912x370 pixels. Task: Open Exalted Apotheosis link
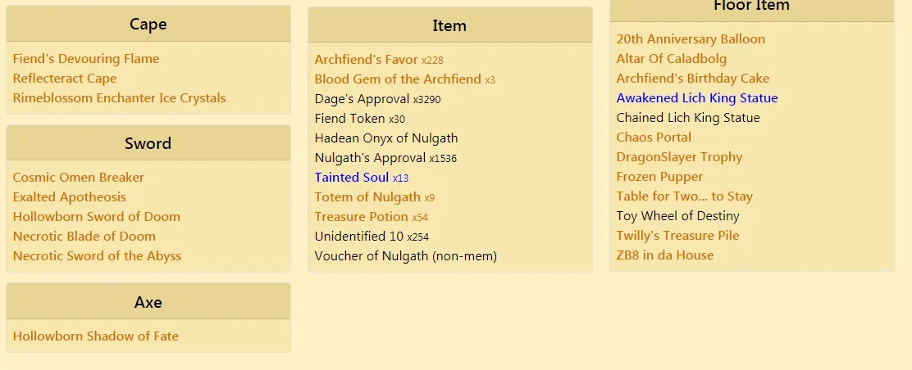(x=69, y=197)
